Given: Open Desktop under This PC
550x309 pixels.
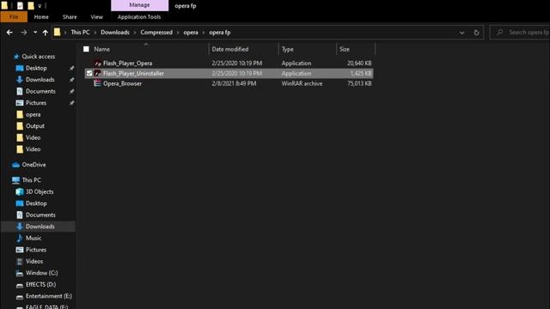Looking at the screenshot, I should 36,203.
